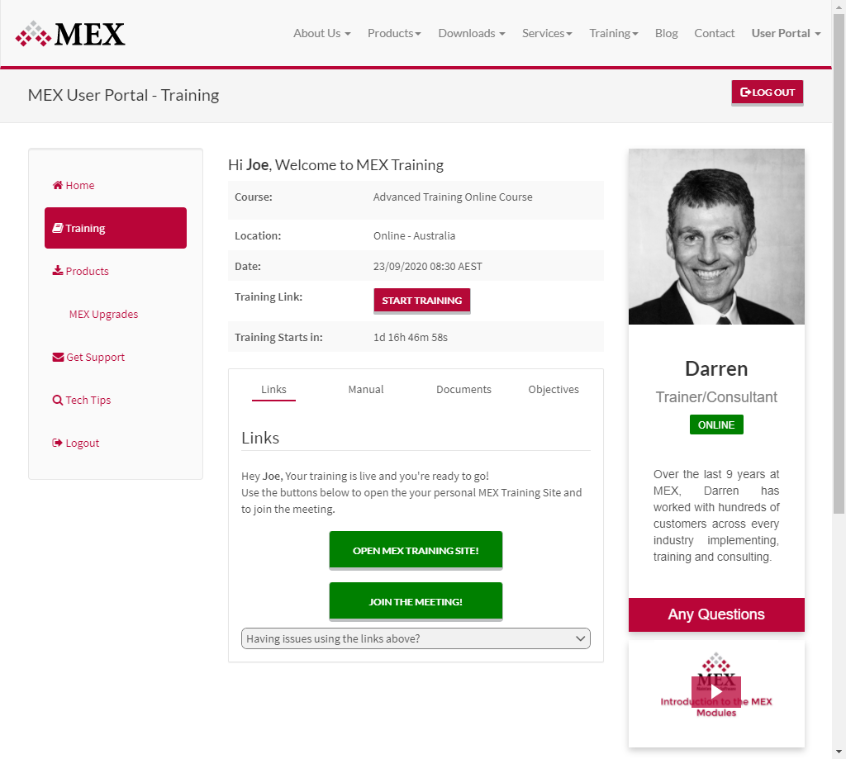Click JOIN THE MEETING! button
The image size is (846, 759).
click(416, 601)
